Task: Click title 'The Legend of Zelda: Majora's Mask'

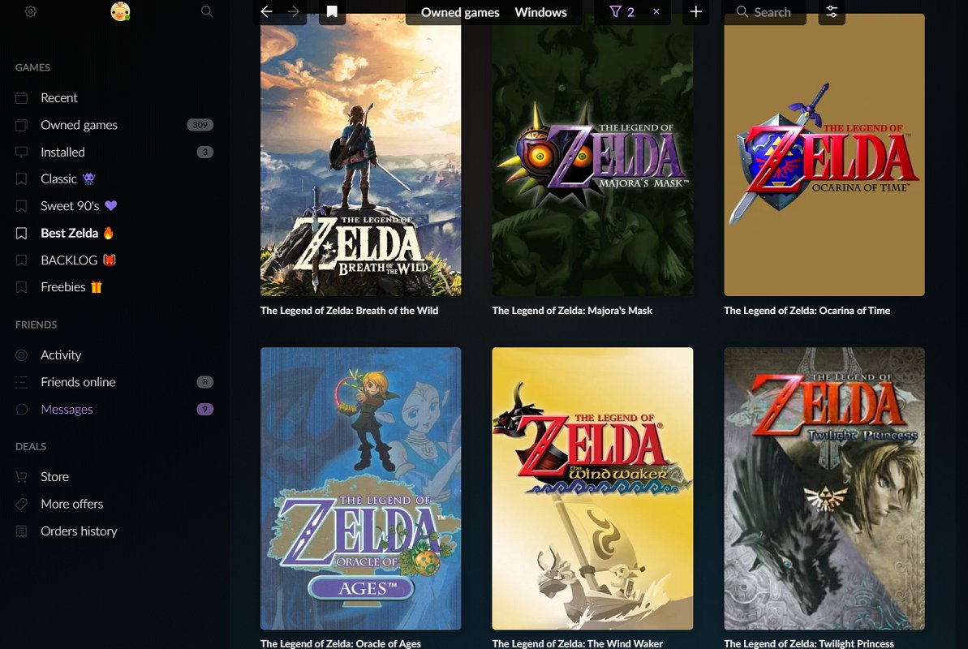Action: [x=572, y=311]
